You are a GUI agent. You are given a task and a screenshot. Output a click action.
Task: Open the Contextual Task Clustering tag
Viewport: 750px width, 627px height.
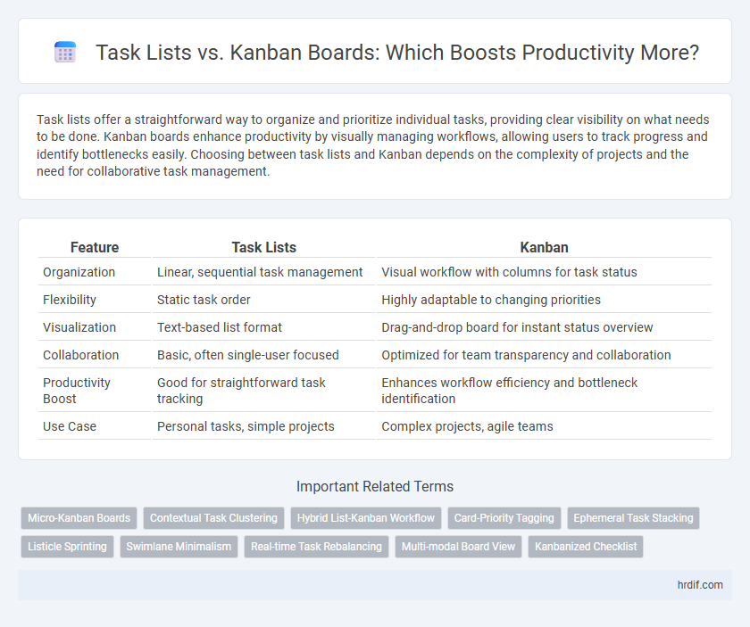(213, 518)
